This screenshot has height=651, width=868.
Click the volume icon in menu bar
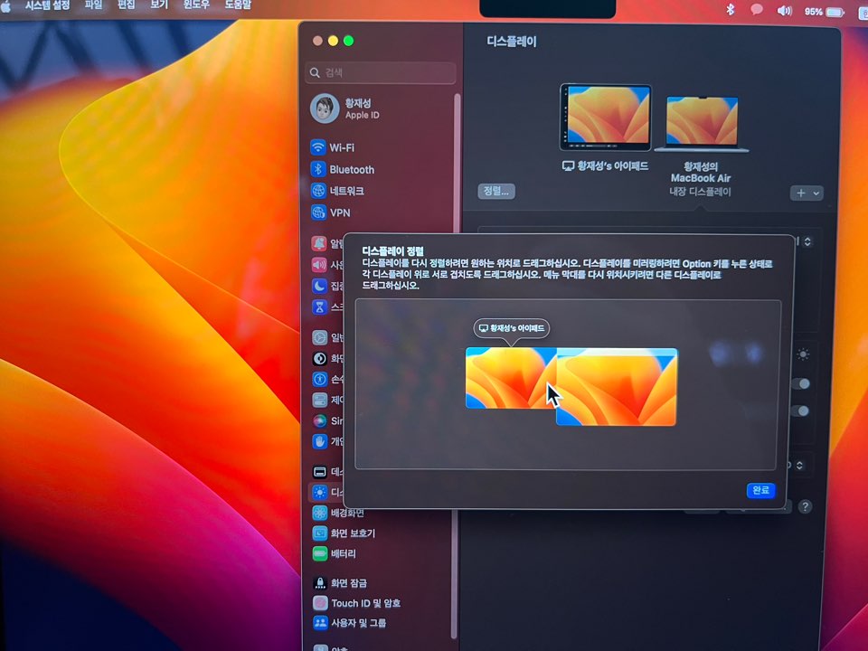[x=784, y=11]
